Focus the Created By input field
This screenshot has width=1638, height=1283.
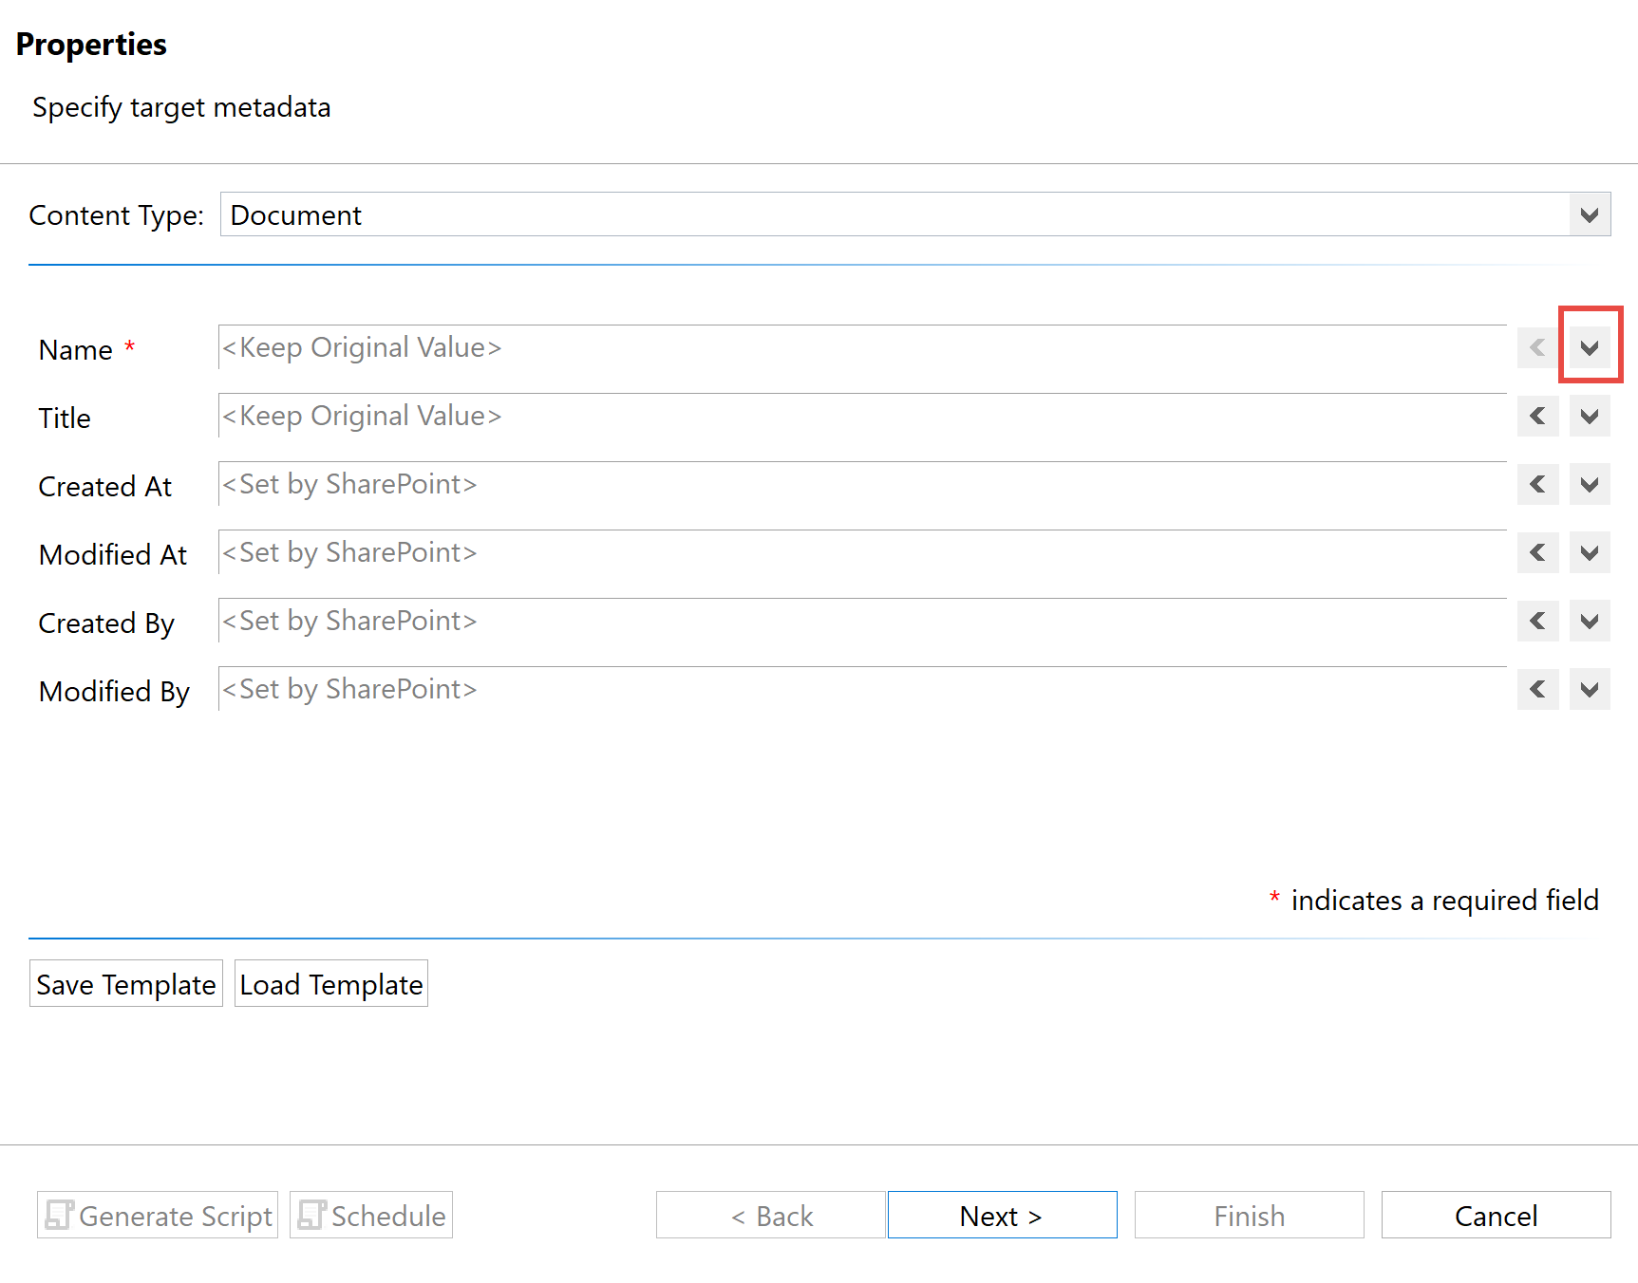coord(861,622)
